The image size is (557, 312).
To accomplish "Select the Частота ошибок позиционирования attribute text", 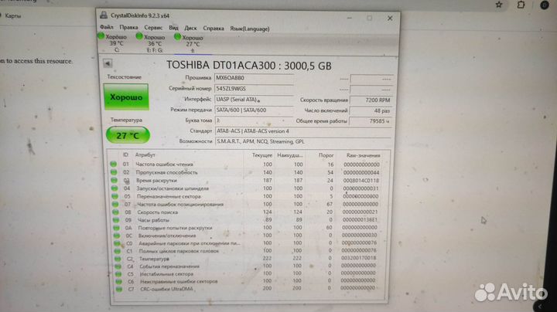I will pos(180,204).
